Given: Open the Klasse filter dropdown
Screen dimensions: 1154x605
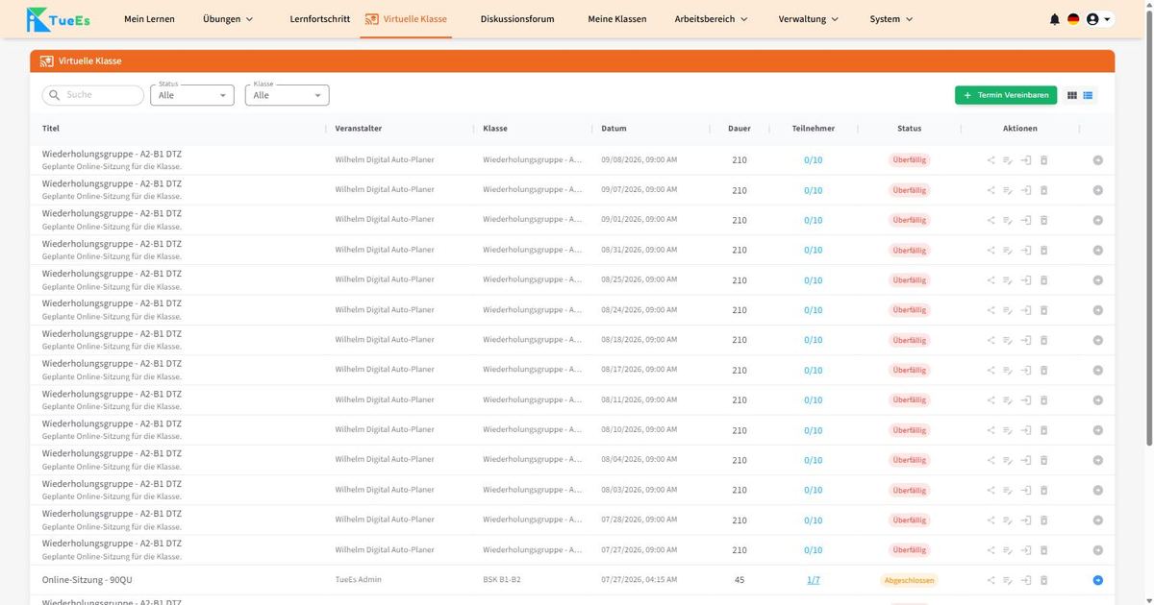Looking at the screenshot, I should (288, 95).
